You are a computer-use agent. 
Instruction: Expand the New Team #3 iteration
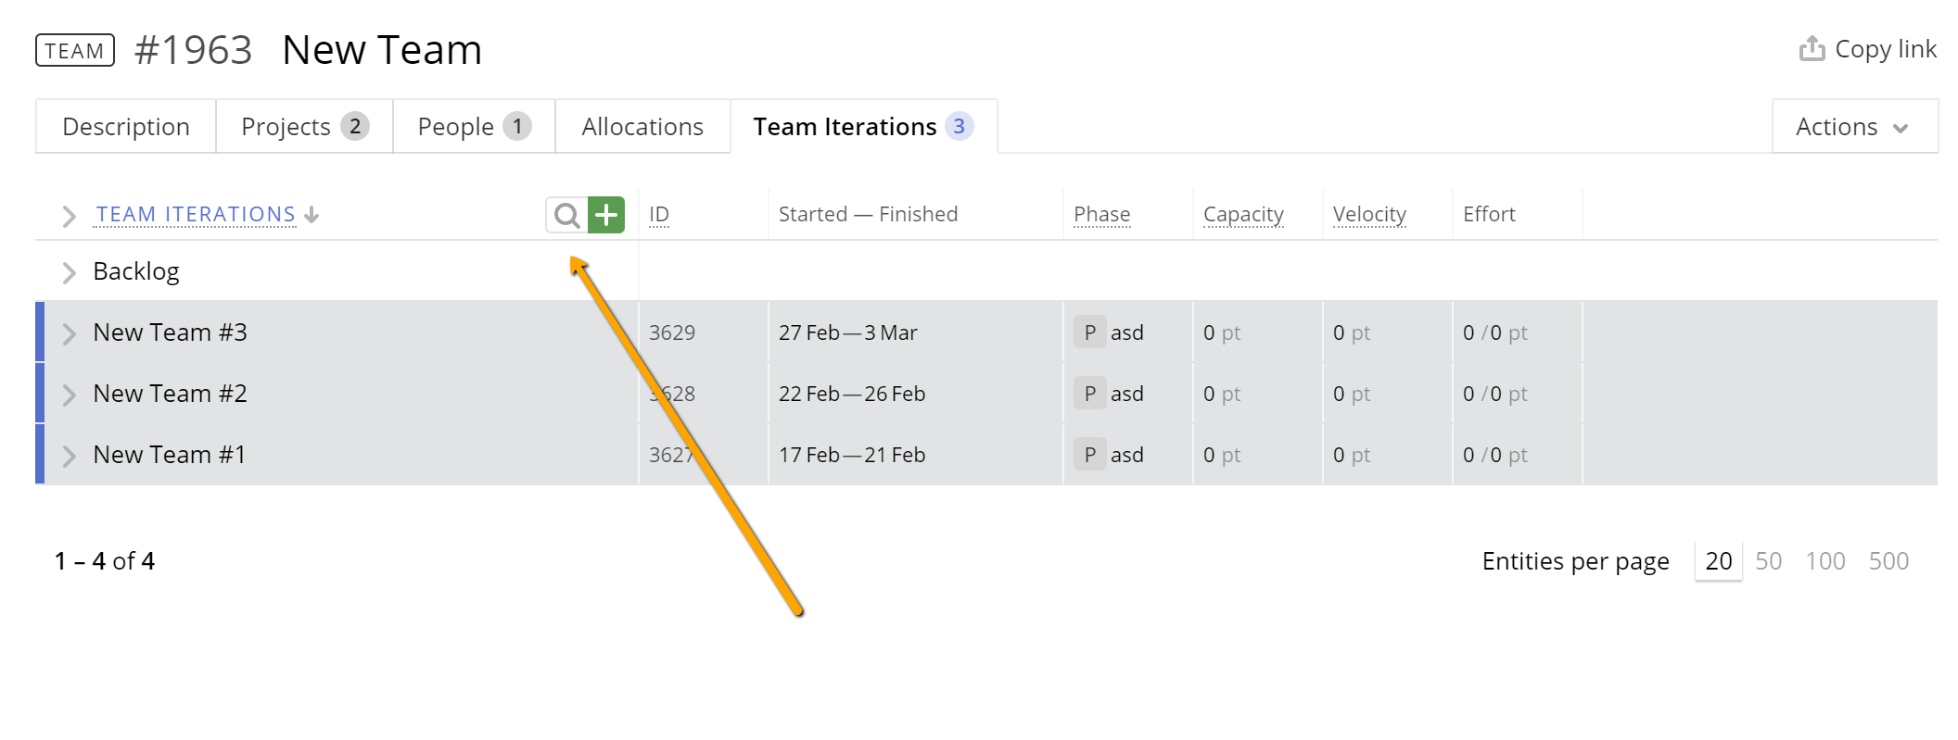[x=69, y=333]
